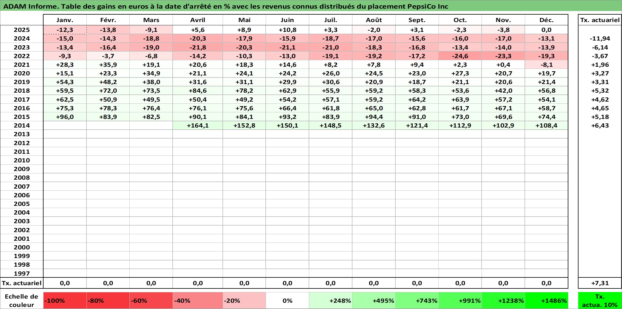Click the -8,1 cell for December 2021

pyautogui.click(x=546, y=65)
